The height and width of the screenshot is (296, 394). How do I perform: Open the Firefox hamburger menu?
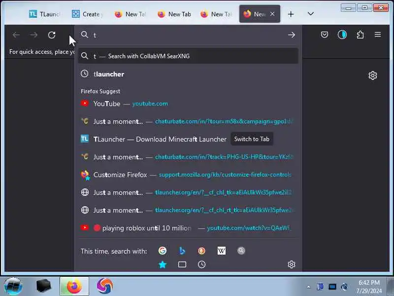point(378,35)
